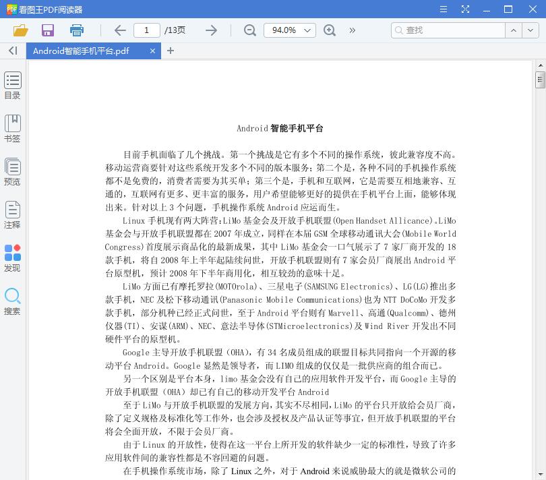The height and width of the screenshot is (480, 546).
Task: Open a PDF using the folder icon
Action: 20,30
